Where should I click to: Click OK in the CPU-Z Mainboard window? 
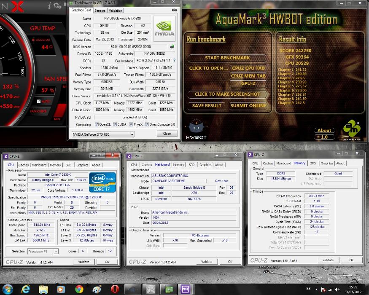point(230,261)
